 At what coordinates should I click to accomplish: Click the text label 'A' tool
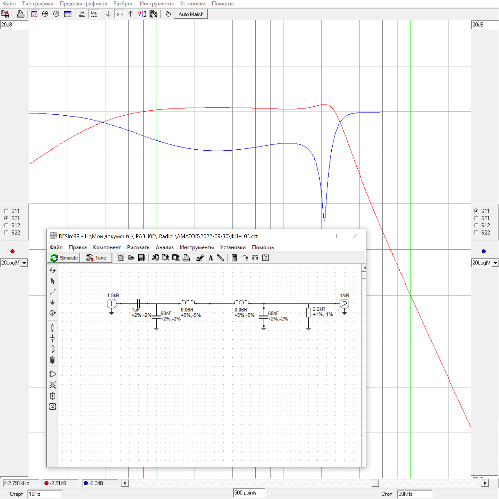[211, 258]
